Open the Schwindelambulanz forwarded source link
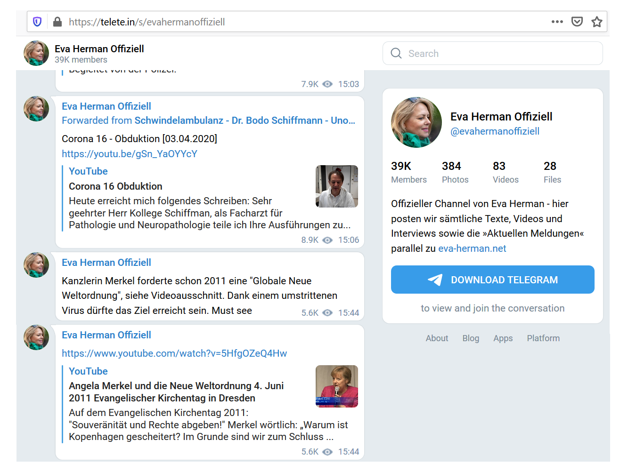Image resolution: width=620 pixels, height=472 pixels. point(245,120)
